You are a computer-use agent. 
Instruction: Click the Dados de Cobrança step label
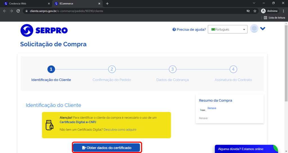point(172,80)
